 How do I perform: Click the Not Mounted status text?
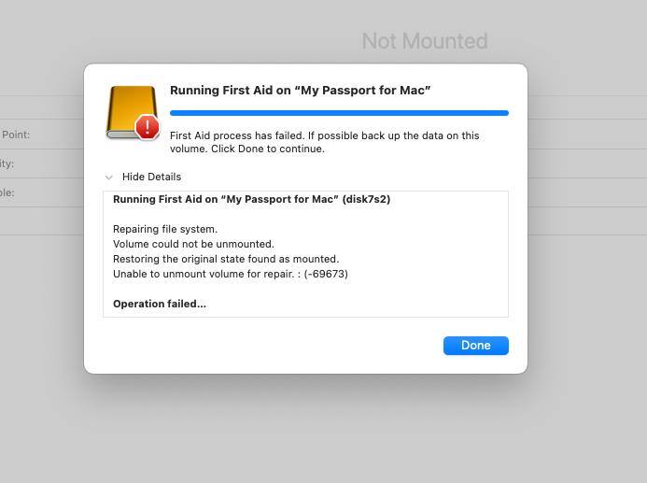click(425, 41)
